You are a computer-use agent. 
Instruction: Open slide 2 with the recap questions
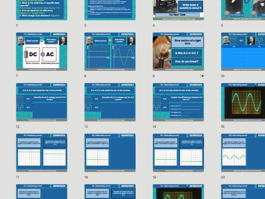point(42,10)
